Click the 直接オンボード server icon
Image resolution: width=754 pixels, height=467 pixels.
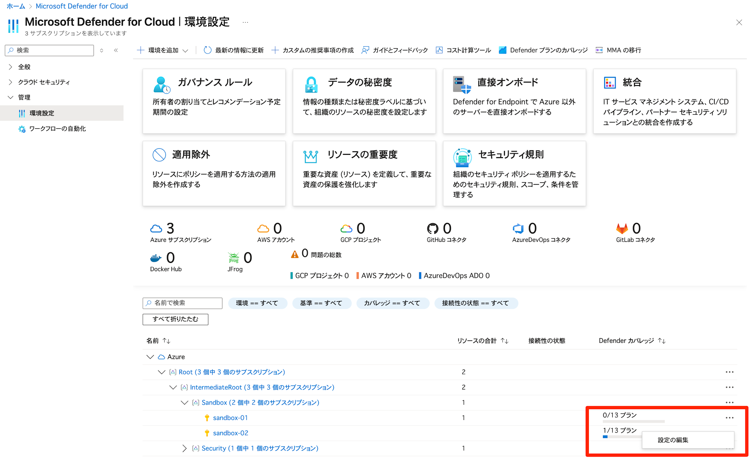(462, 84)
